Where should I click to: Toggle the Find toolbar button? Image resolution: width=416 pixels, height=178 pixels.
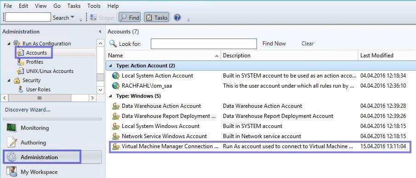[130, 18]
